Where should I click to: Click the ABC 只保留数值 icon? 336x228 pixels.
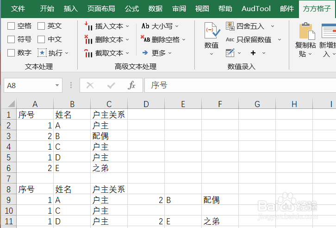[x=230, y=39]
